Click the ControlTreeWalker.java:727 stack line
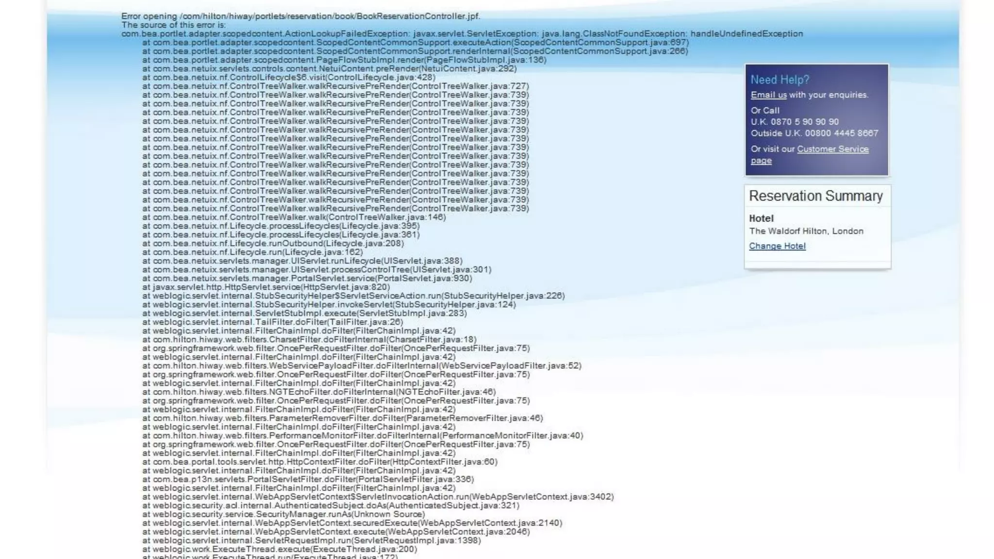 coord(335,86)
